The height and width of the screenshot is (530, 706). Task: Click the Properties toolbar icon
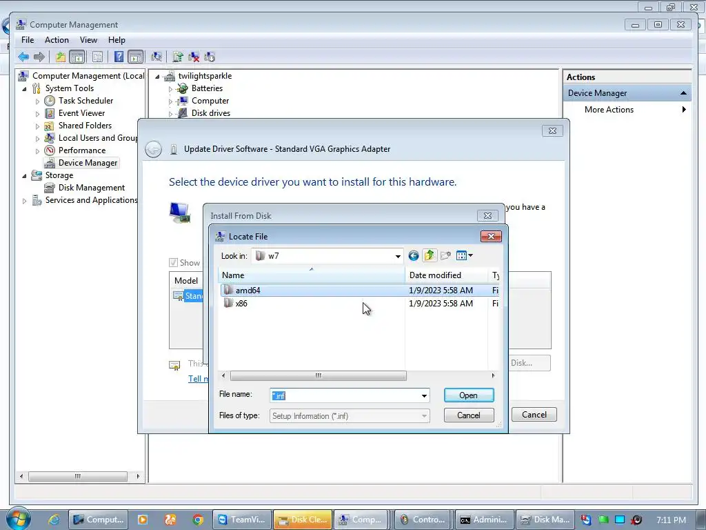pyautogui.click(x=97, y=57)
